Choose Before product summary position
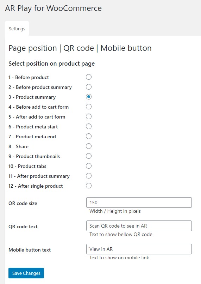 [89, 87]
